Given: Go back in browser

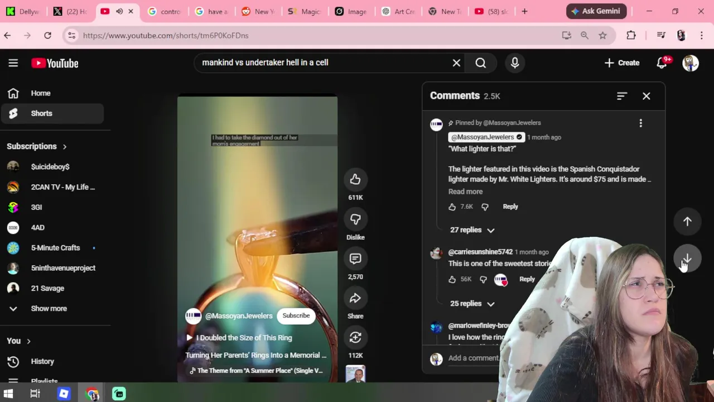Looking at the screenshot, I should coord(7,35).
